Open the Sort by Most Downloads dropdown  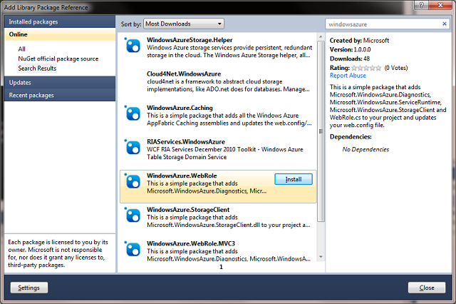click(184, 24)
